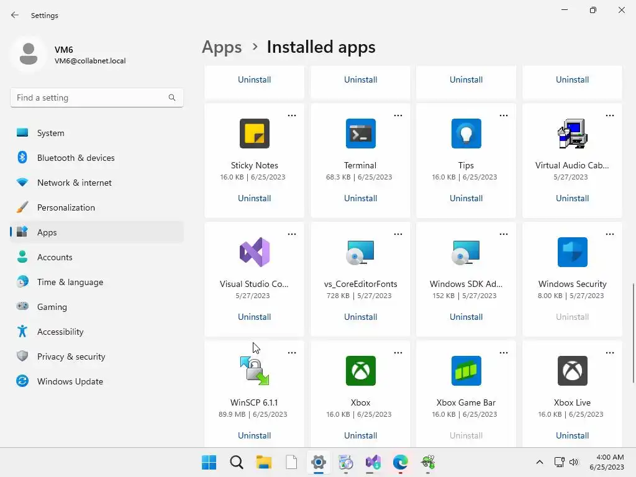Open System settings category
636x477 pixels.
(97, 133)
